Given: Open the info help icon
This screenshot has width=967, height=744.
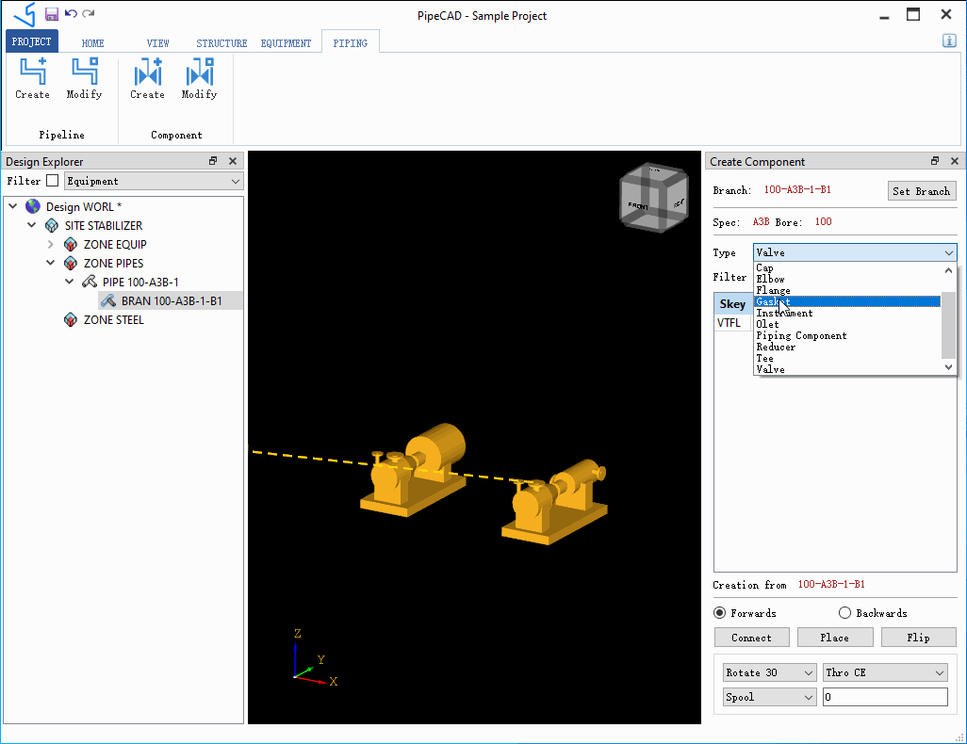Looking at the screenshot, I should pos(949,40).
